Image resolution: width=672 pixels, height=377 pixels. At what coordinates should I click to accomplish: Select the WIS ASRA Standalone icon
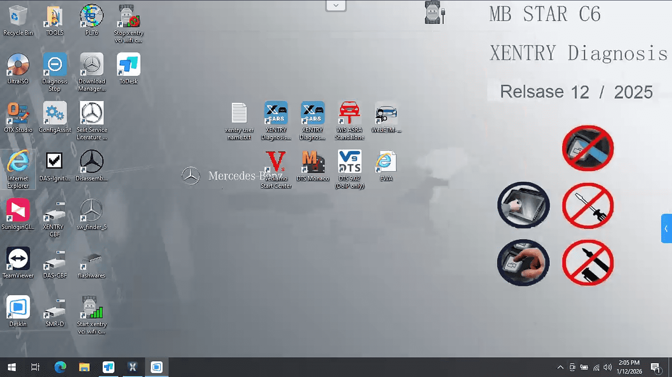pyautogui.click(x=349, y=114)
